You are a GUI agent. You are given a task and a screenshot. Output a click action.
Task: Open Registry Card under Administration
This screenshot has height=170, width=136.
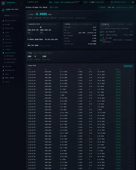11,59
